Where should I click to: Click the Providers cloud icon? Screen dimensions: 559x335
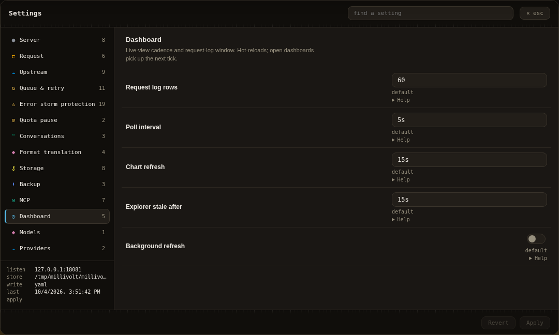[x=13, y=249]
